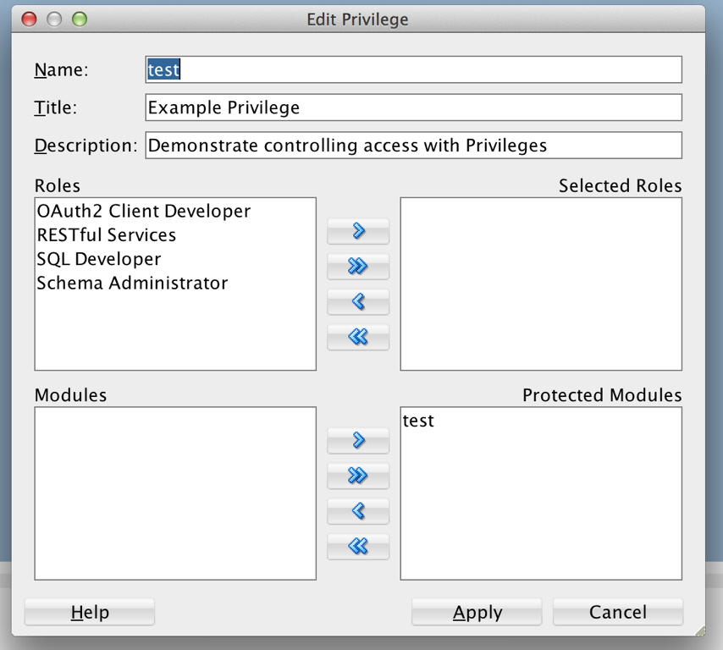Remove all modules from Protected Modules
723x650 pixels.
tap(358, 546)
